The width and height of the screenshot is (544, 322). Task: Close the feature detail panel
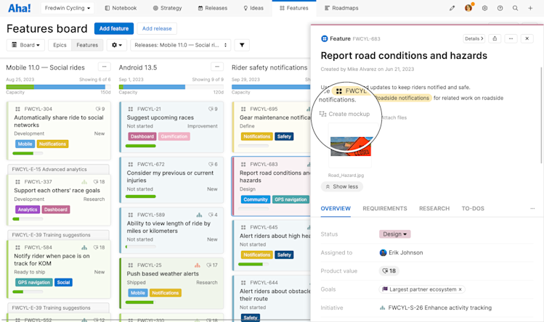point(527,38)
